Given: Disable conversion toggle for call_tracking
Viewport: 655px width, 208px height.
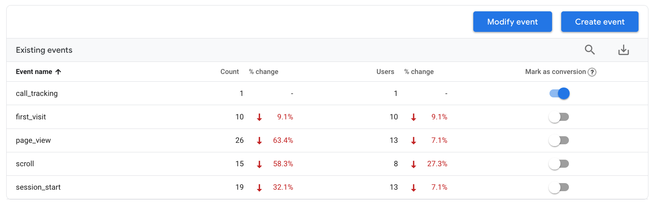Looking at the screenshot, I should pos(559,93).
